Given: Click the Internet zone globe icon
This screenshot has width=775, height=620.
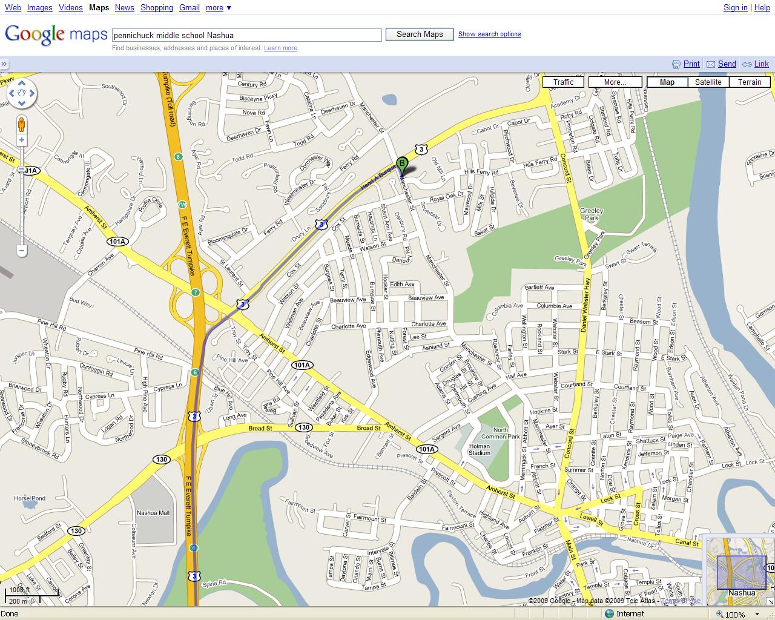Looking at the screenshot, I should (608, 614).
